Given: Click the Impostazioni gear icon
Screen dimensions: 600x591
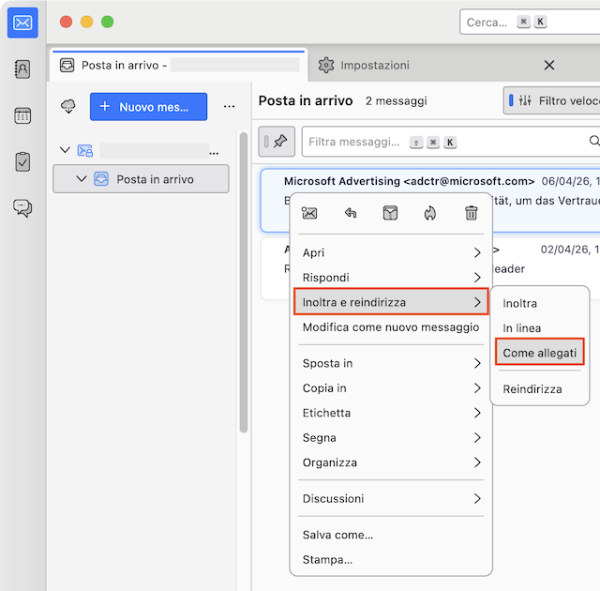Looking at the screenshot, I should point(326,65).
